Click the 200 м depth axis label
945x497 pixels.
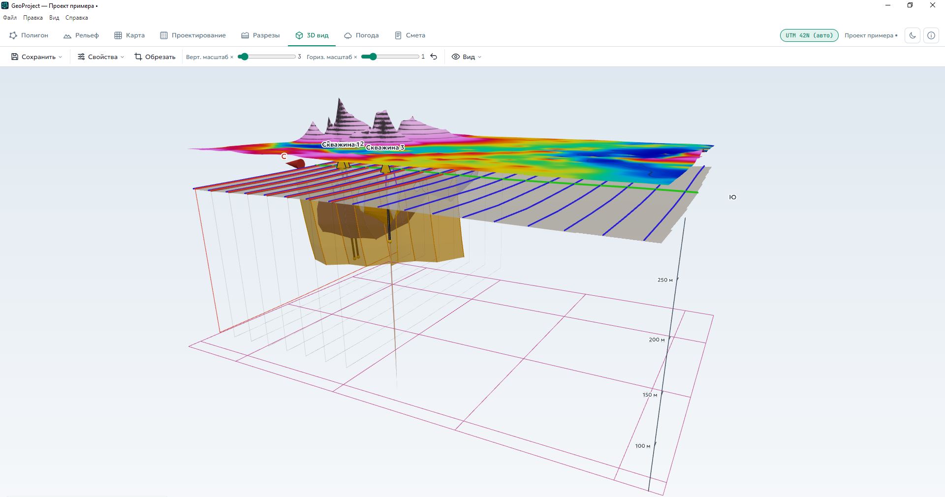(657, 340)
